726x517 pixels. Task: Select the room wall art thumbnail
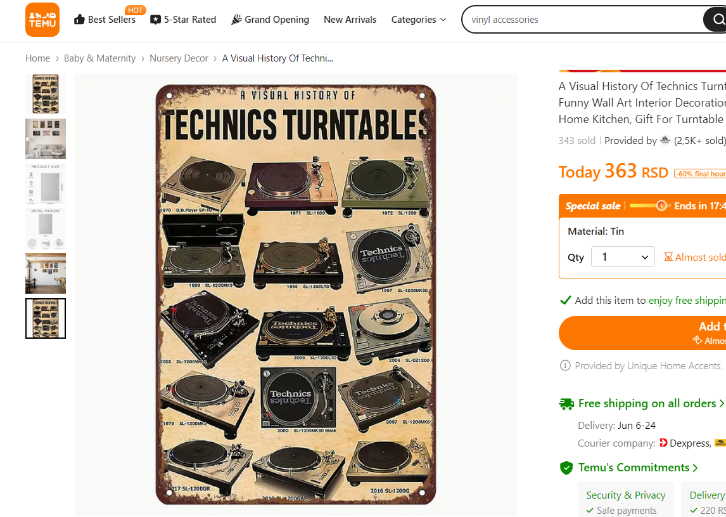click(x=46, y=139)
